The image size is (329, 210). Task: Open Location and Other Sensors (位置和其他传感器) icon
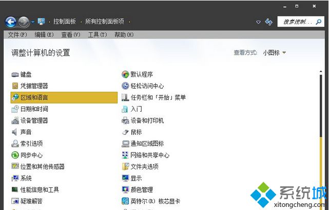(15, 166)
